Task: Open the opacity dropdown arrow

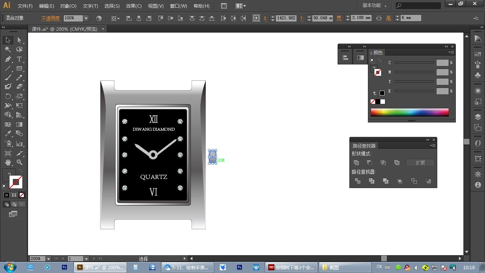Action: 86,18
